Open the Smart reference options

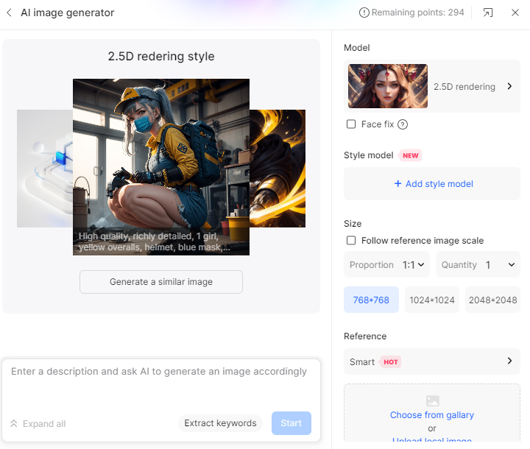(x=432, y=361)
